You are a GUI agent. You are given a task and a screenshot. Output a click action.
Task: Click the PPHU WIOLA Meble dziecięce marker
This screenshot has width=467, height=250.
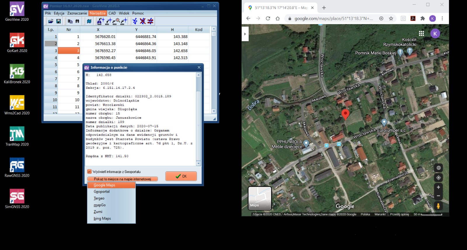tap(306, 143)
